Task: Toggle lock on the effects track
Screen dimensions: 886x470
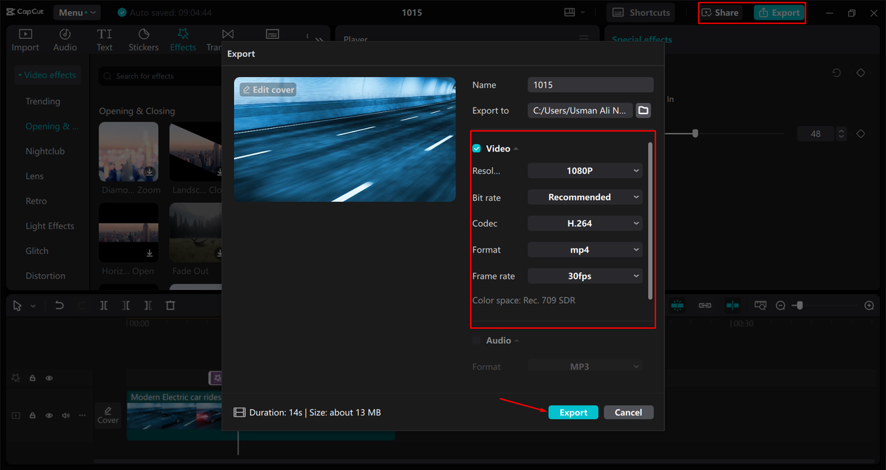Action: (x=33, y=378)
